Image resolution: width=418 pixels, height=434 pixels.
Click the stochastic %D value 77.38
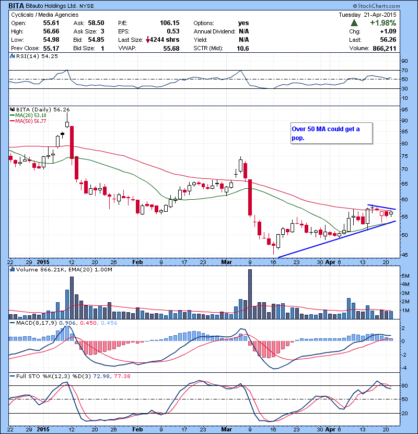(x=122, y=376)
